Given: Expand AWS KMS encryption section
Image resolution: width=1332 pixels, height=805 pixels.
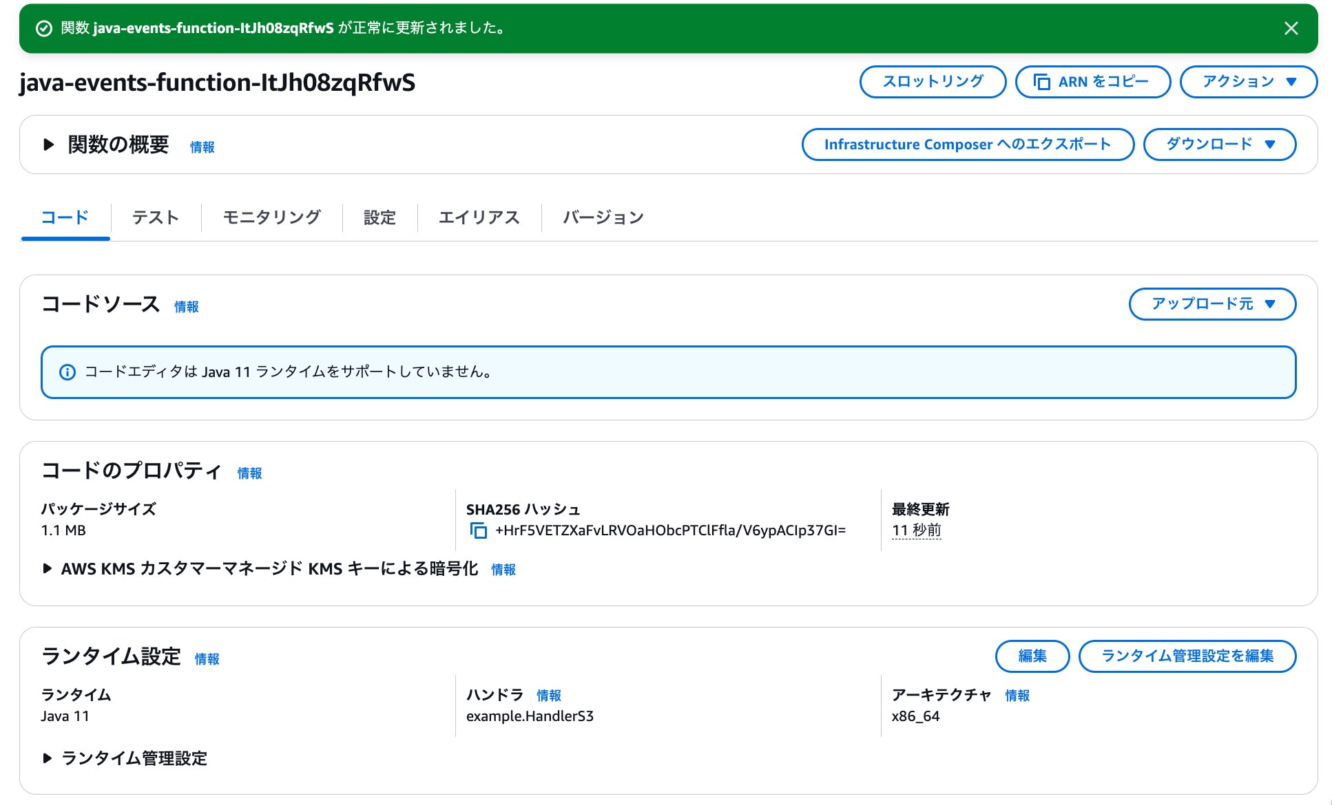Looking at the screenshot, I should [47, 569].
